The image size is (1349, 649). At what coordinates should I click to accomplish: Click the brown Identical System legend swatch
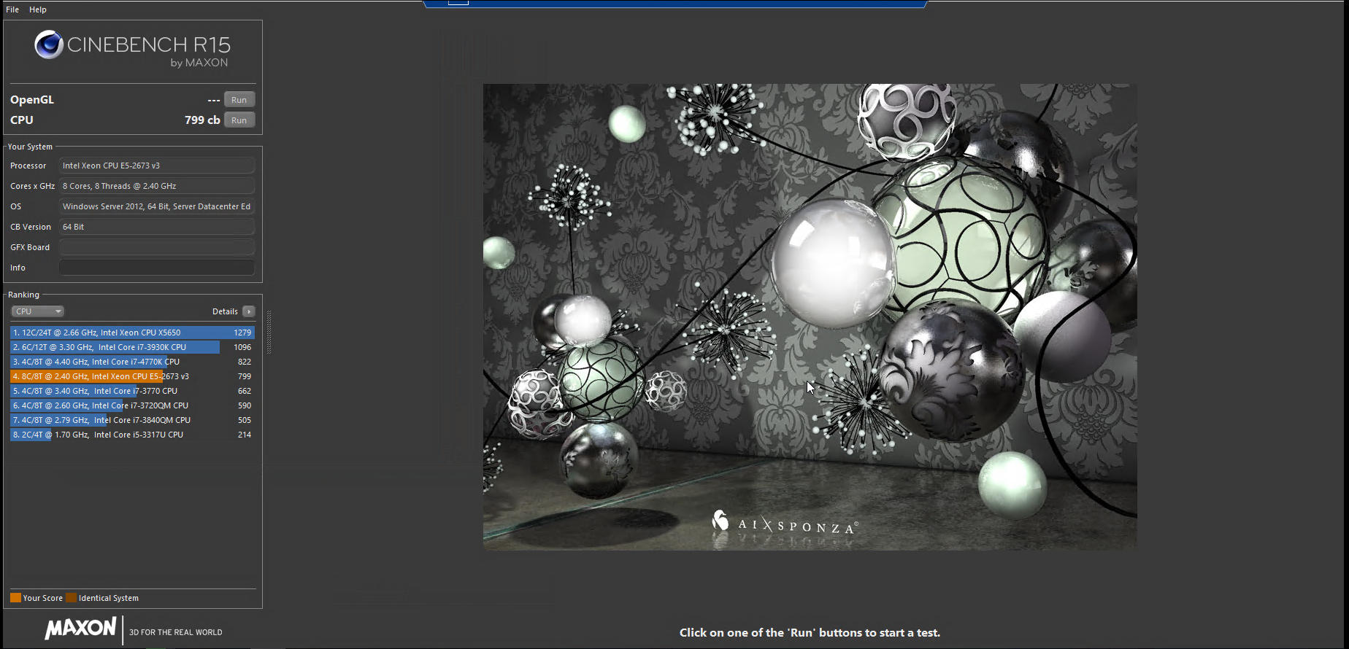(x=71, y=598)
